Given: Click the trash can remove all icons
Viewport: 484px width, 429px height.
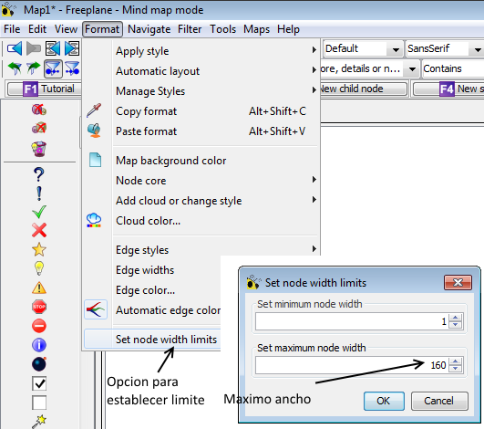Looking at the screenshot, I should coord(39,149).
